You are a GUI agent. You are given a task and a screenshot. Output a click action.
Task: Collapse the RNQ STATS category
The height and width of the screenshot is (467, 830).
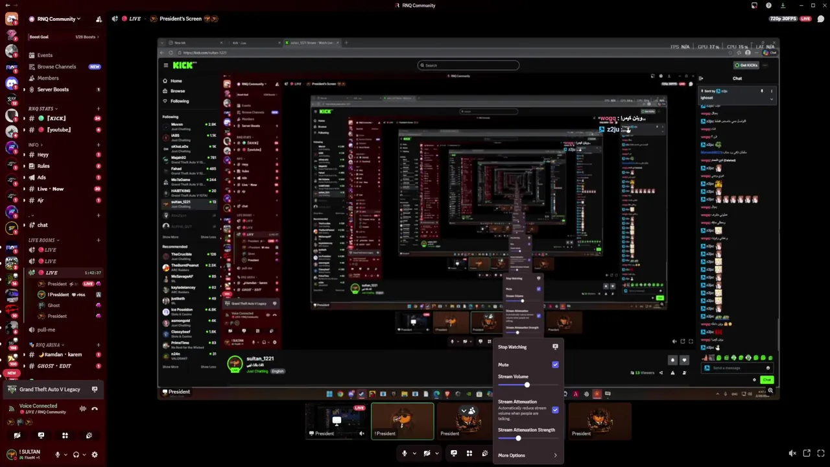[x=42, y=108]
